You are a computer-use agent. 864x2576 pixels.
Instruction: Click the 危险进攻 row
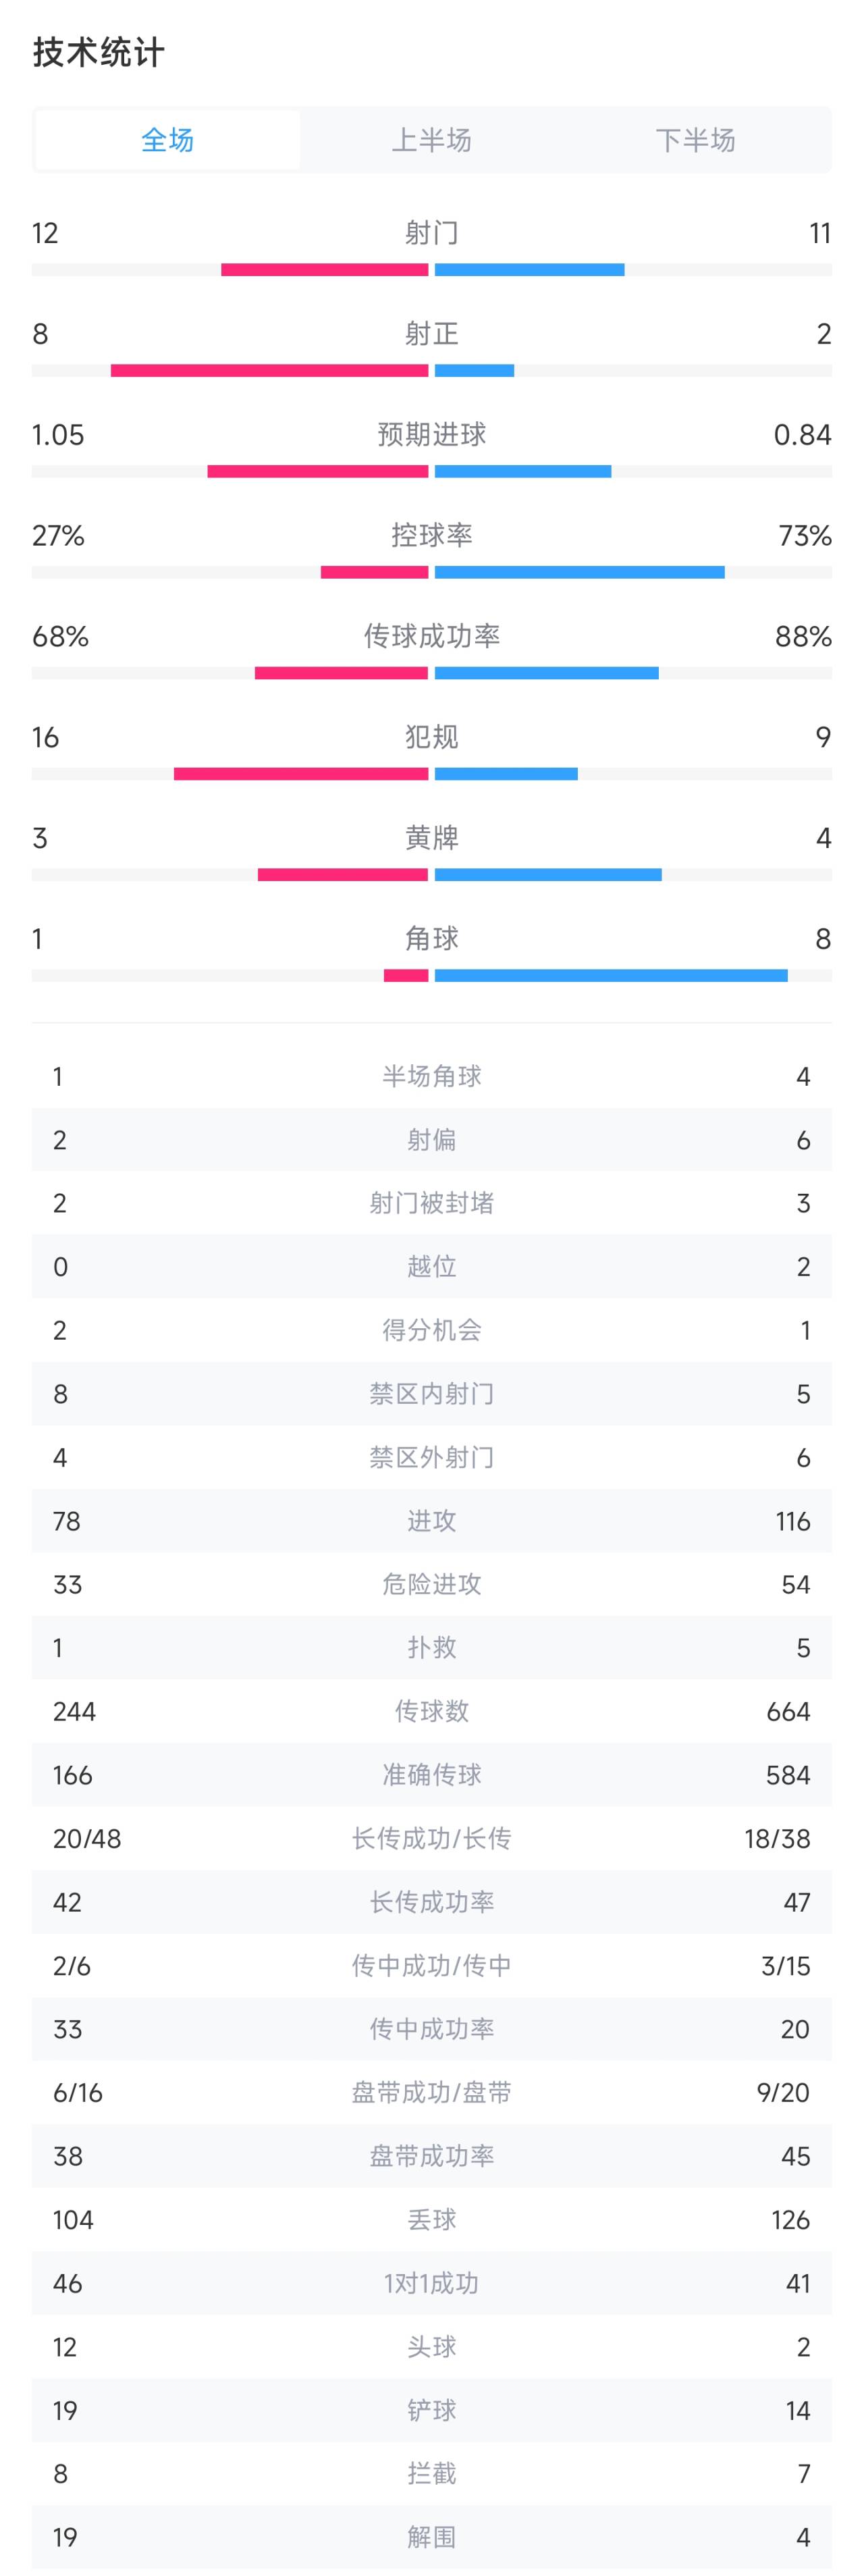tap(432, 1584)
